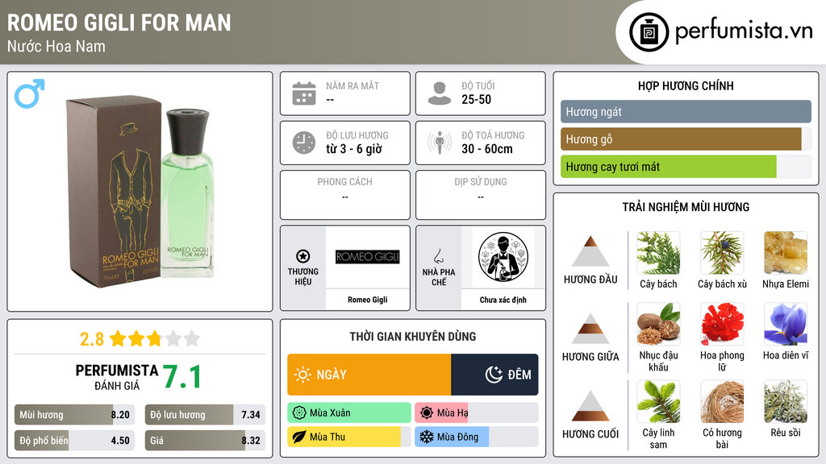
Task: Click the Mùa Xuân season bar
Action: point(349,412)
